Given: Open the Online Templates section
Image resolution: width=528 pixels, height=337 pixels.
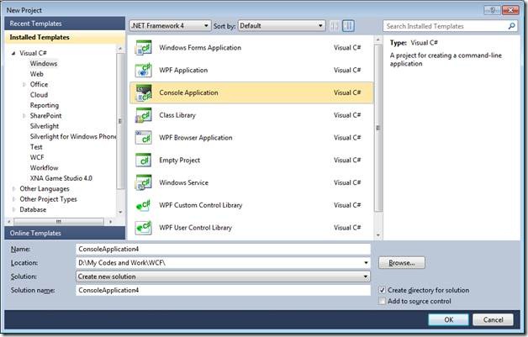Looking at the screenshot, I should pyautogui.click(x=63, y=233).
